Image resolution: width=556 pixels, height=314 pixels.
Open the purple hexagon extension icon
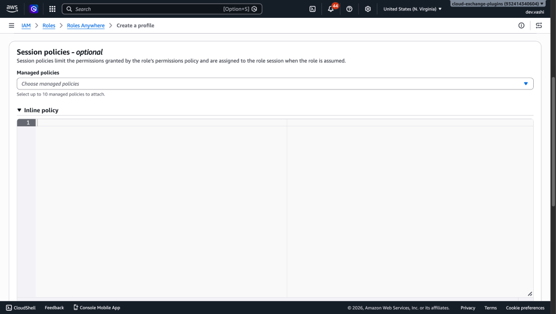point(34,9)
